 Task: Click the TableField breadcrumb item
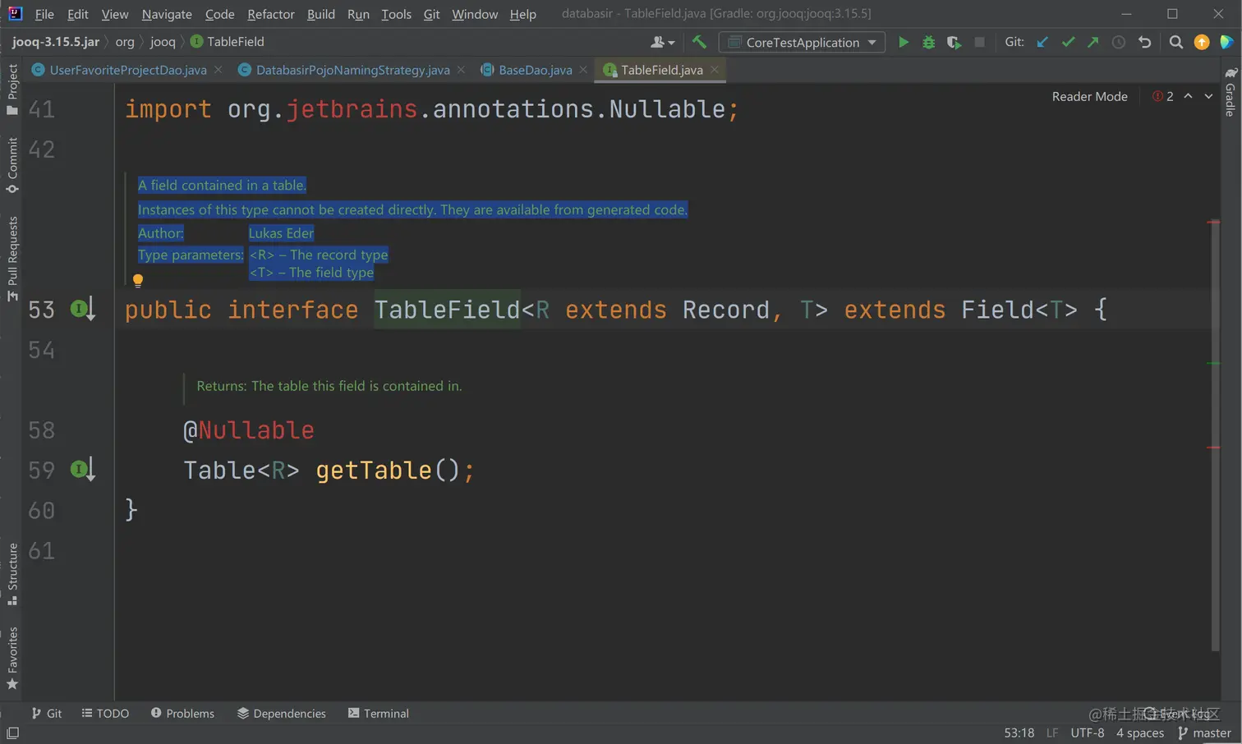click(228, 42)
